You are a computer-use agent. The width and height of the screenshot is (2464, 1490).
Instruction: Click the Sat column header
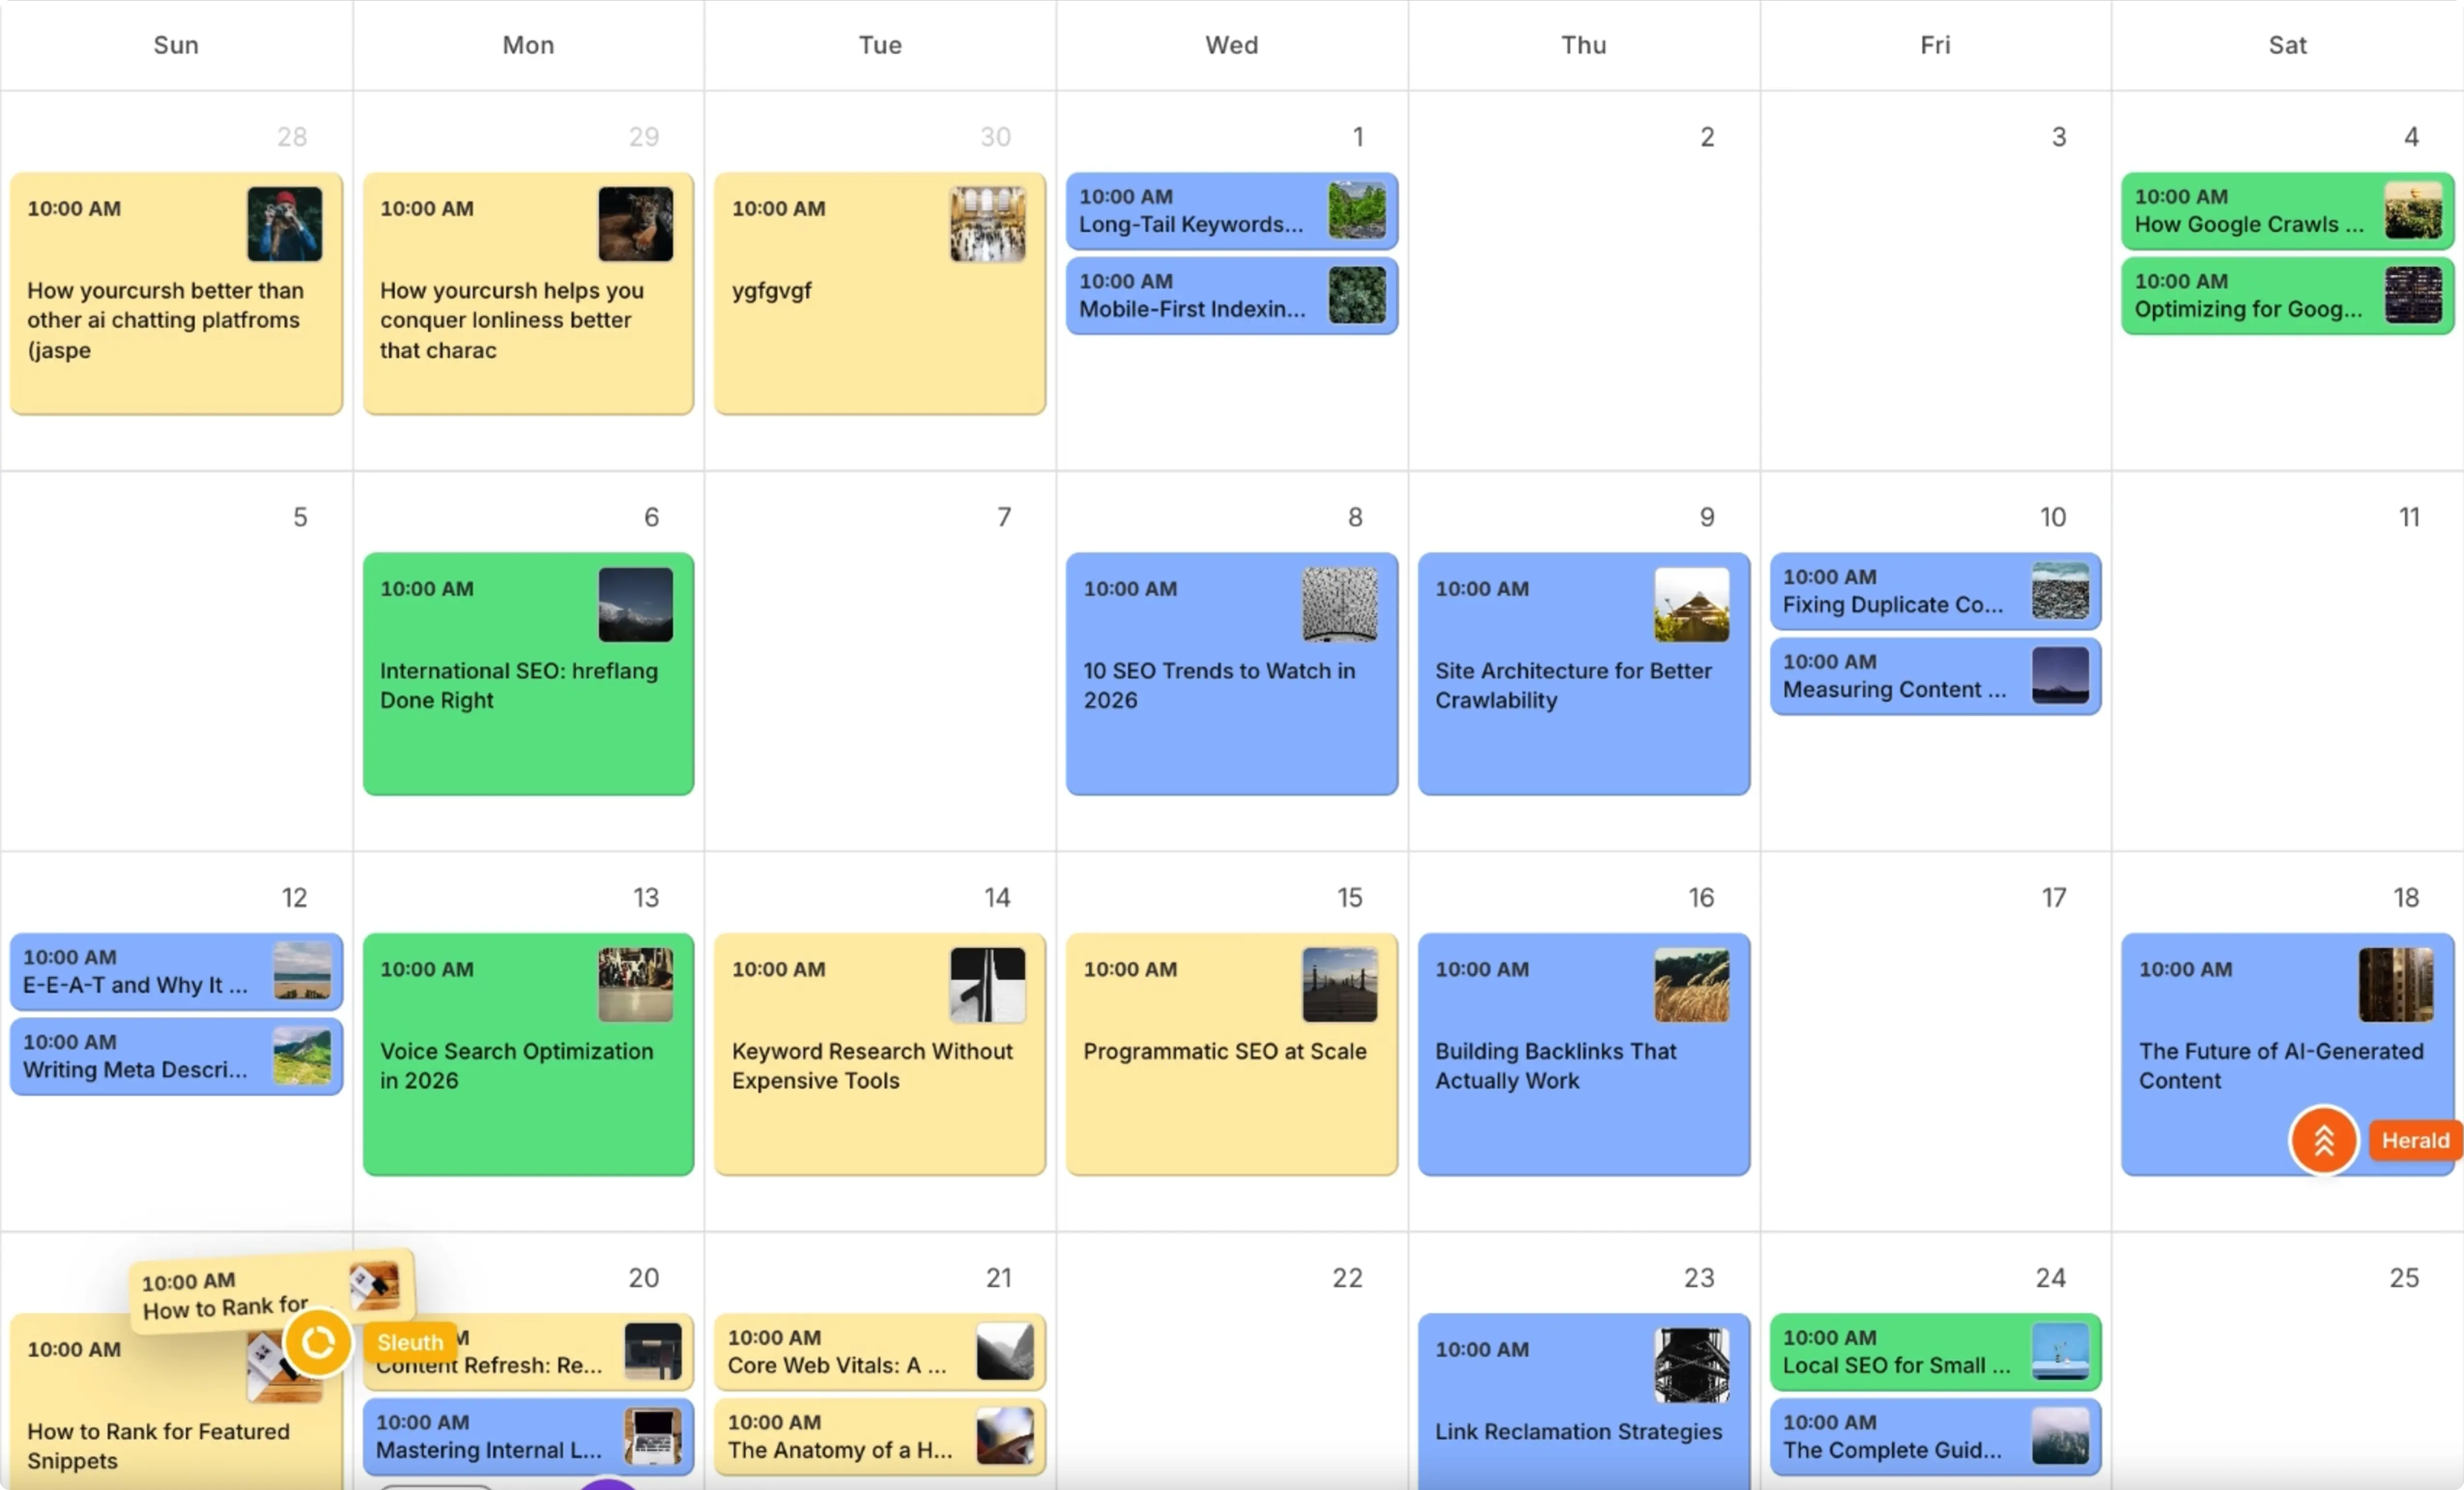point(2287,45)
